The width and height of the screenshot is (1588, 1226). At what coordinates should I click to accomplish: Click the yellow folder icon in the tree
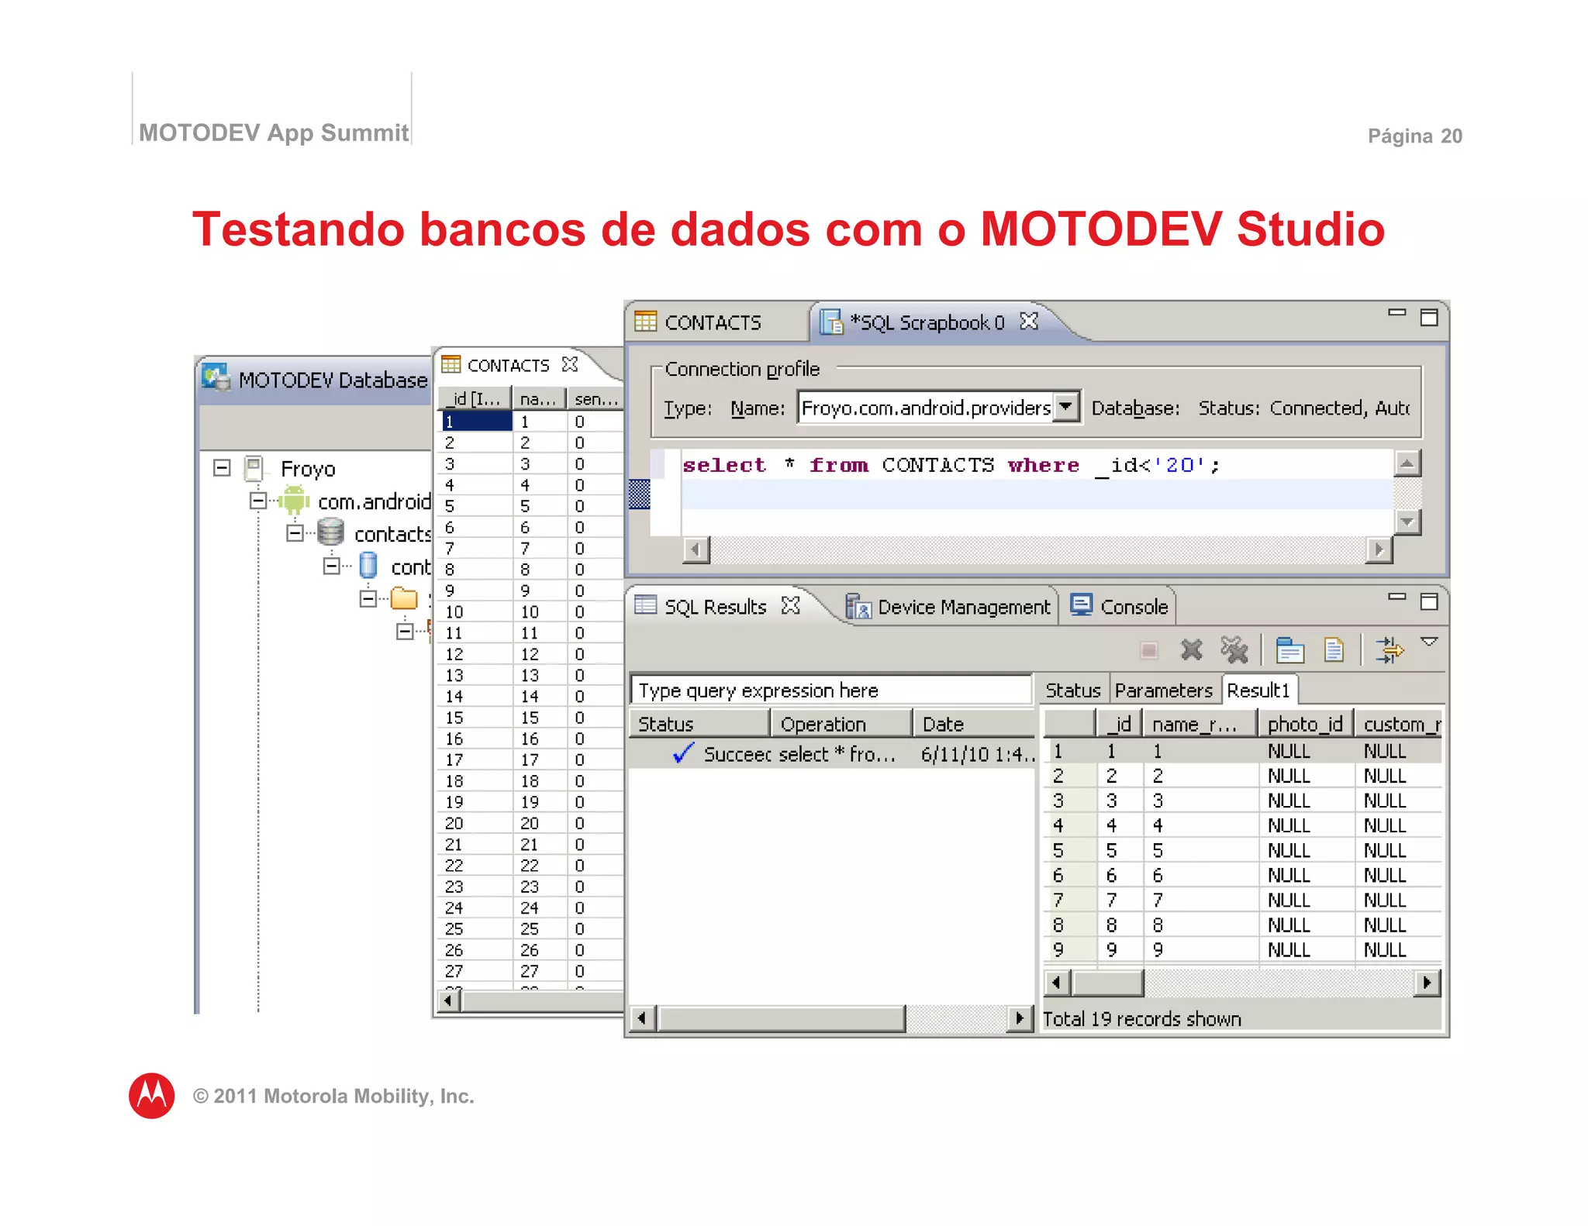pyautogui.click(x=404, y=598)
